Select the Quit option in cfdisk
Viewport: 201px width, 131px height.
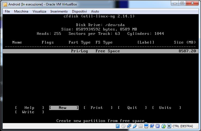pyautogui.click(x=132, y=108)
